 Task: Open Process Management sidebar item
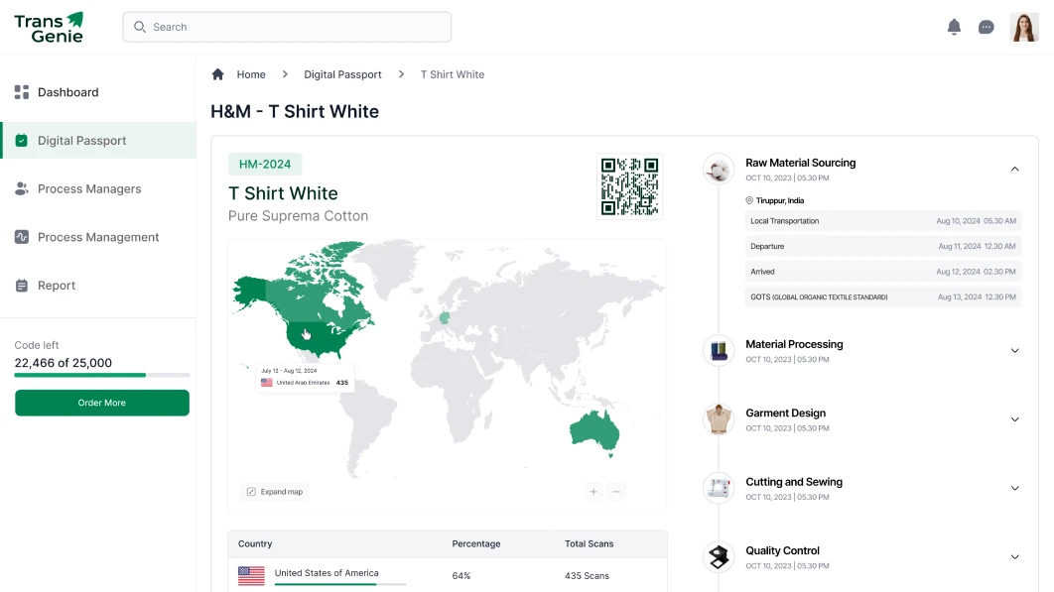coord(98,237)
